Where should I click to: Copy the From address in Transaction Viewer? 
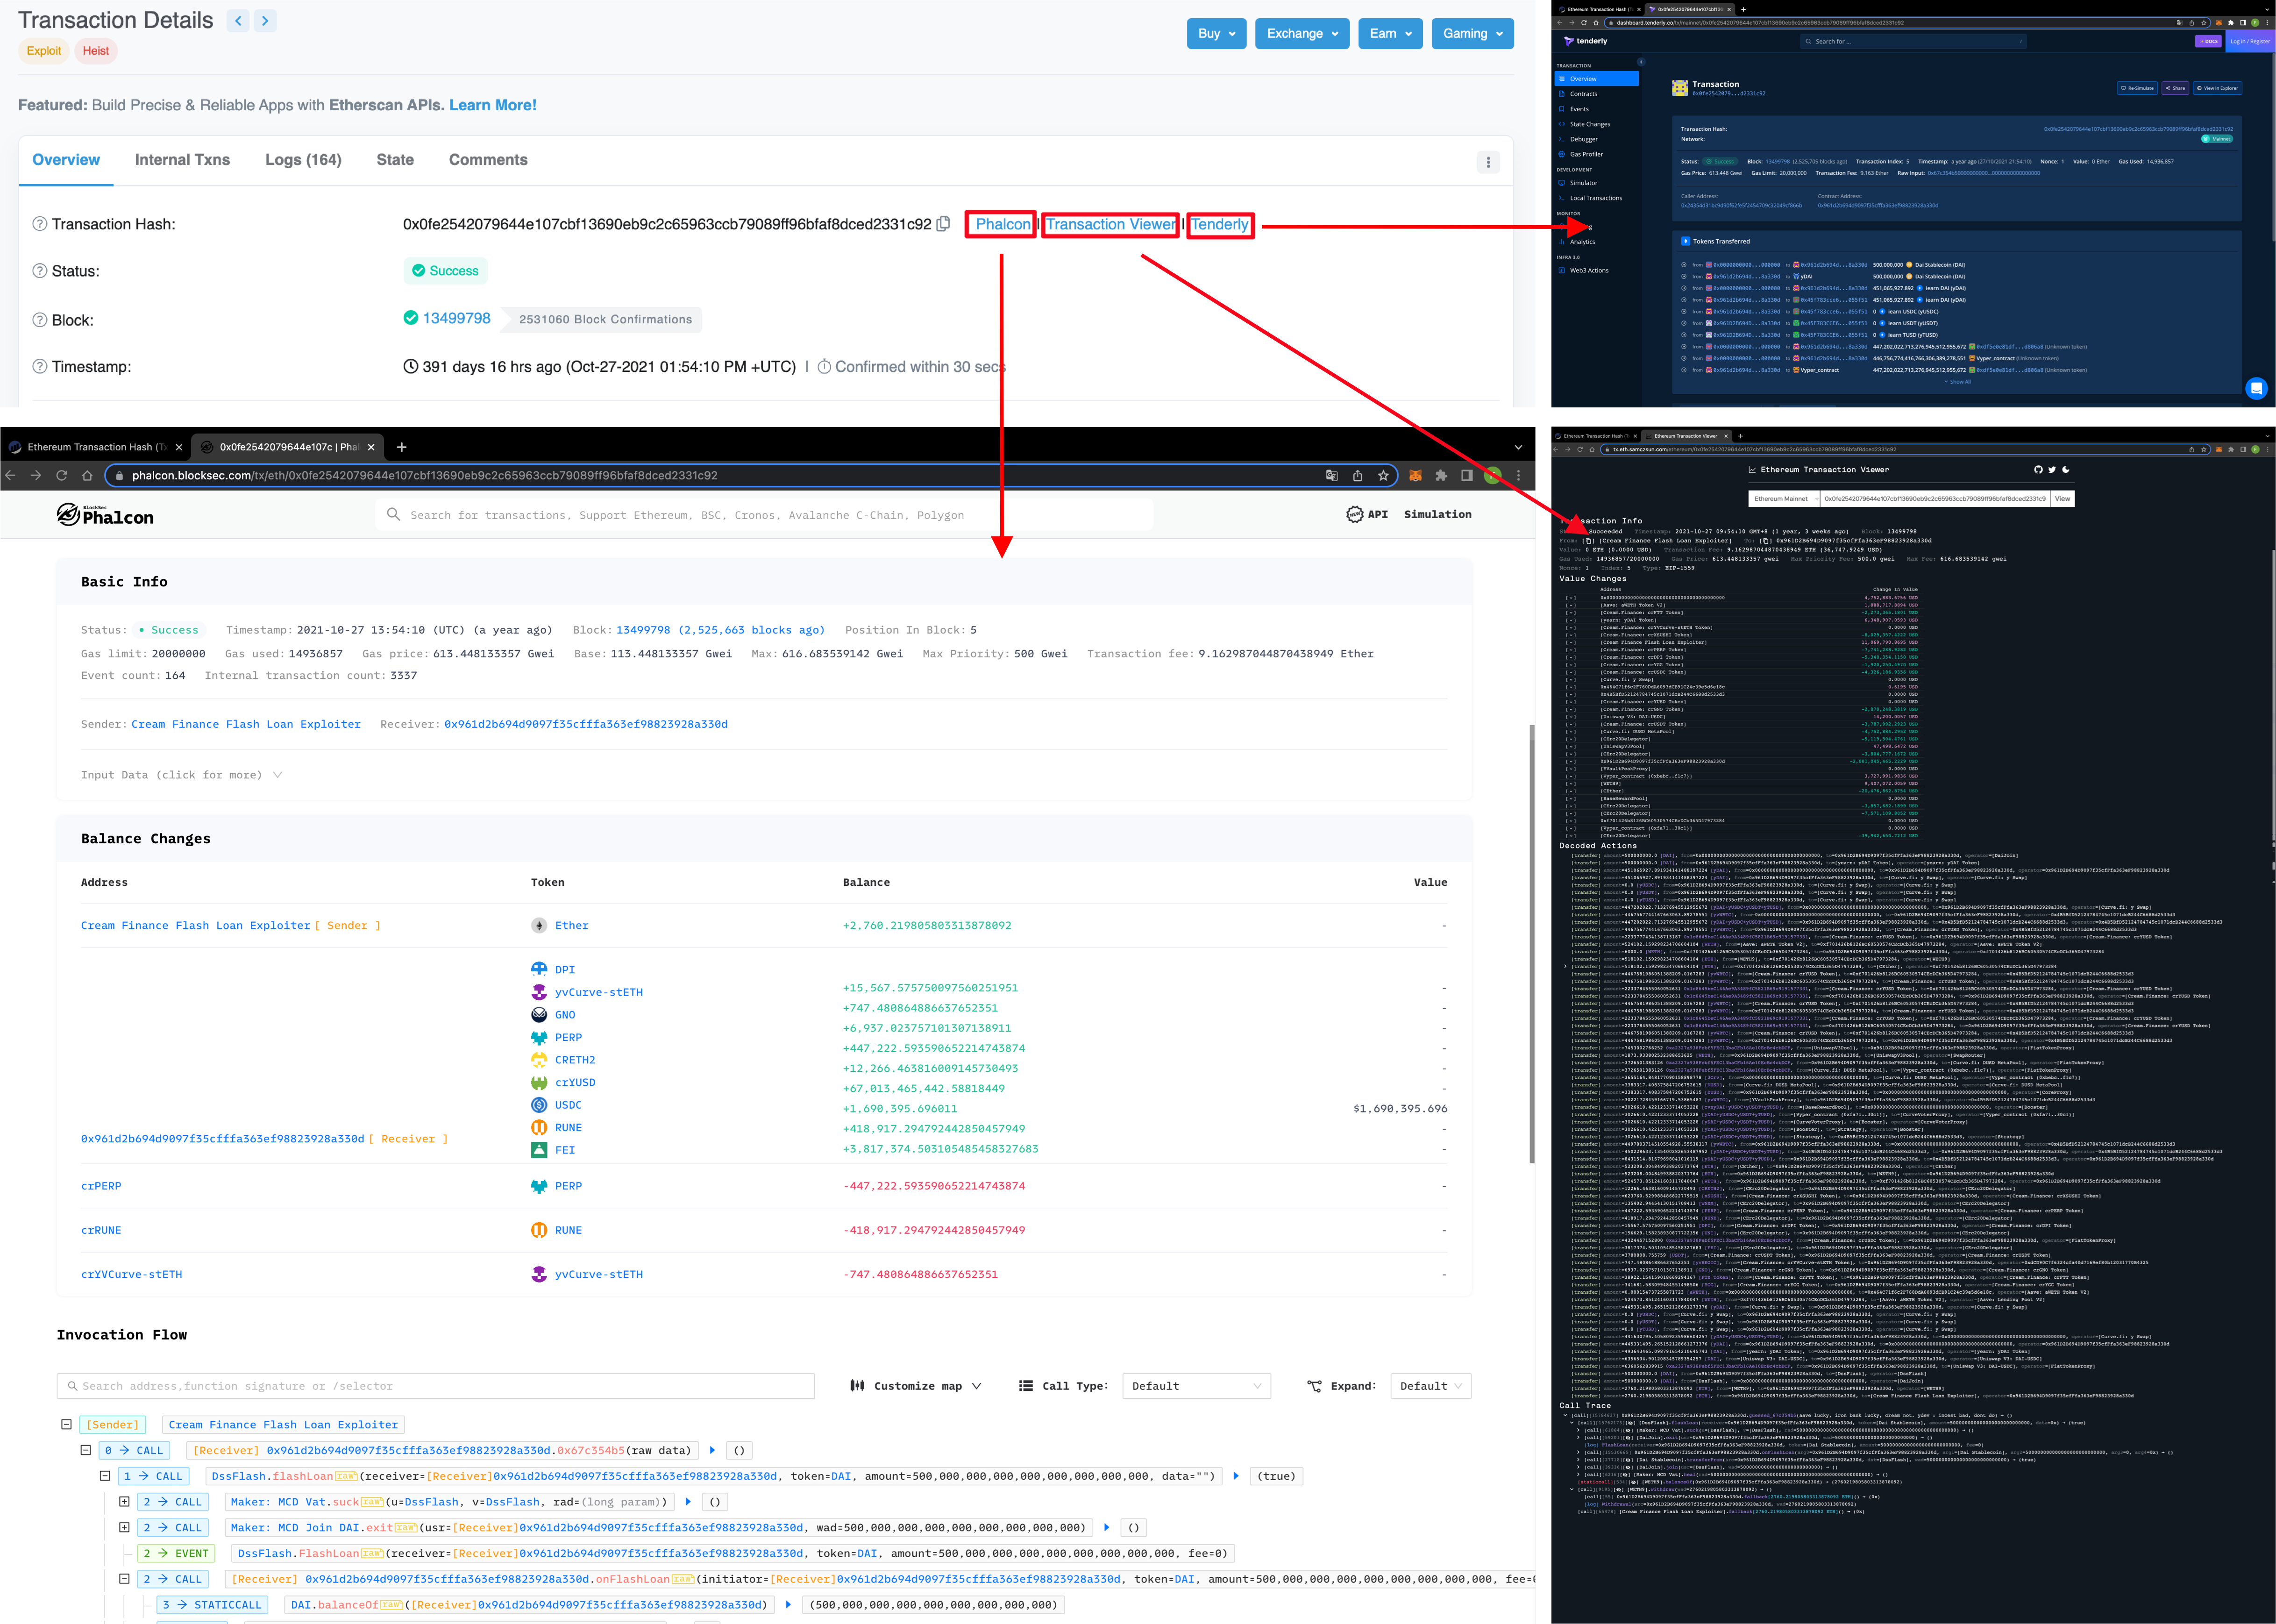(1588, 541)
